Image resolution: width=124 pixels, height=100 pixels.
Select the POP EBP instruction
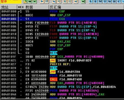[56, 49]
